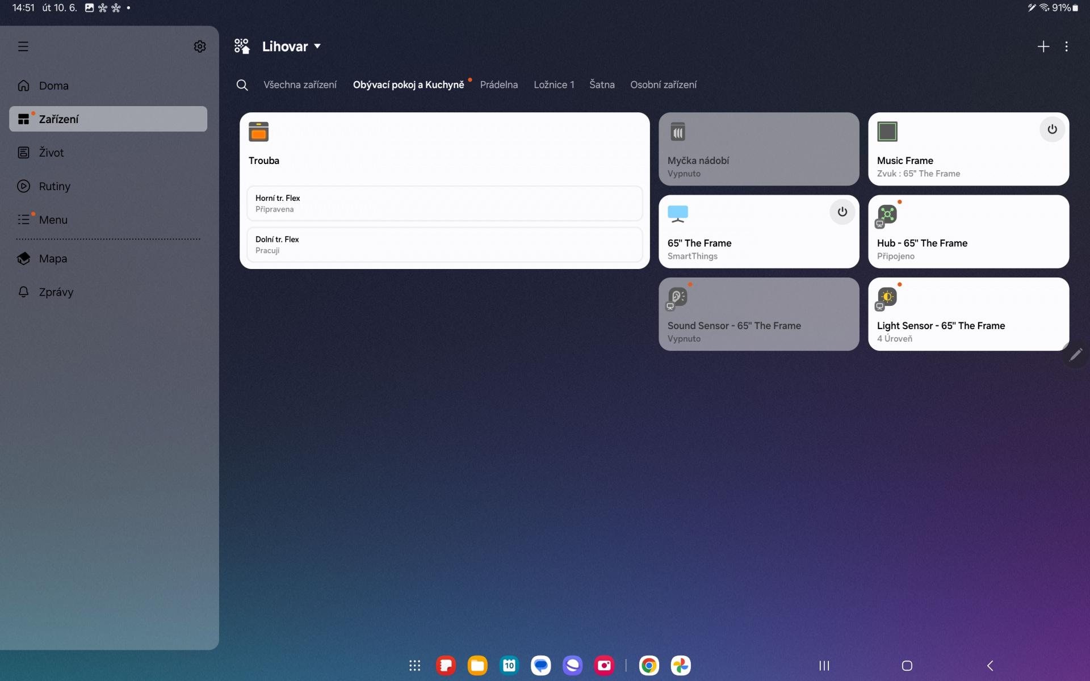Toggle 65" The Frame power button

point(842,212)
